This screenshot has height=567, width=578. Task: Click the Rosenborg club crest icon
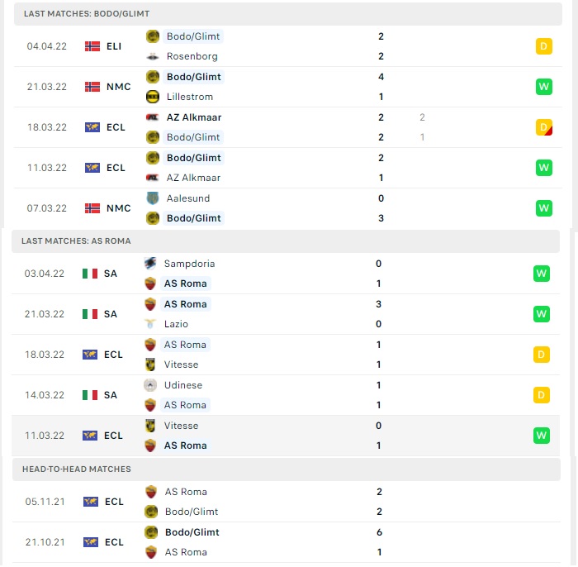(153, 56)
